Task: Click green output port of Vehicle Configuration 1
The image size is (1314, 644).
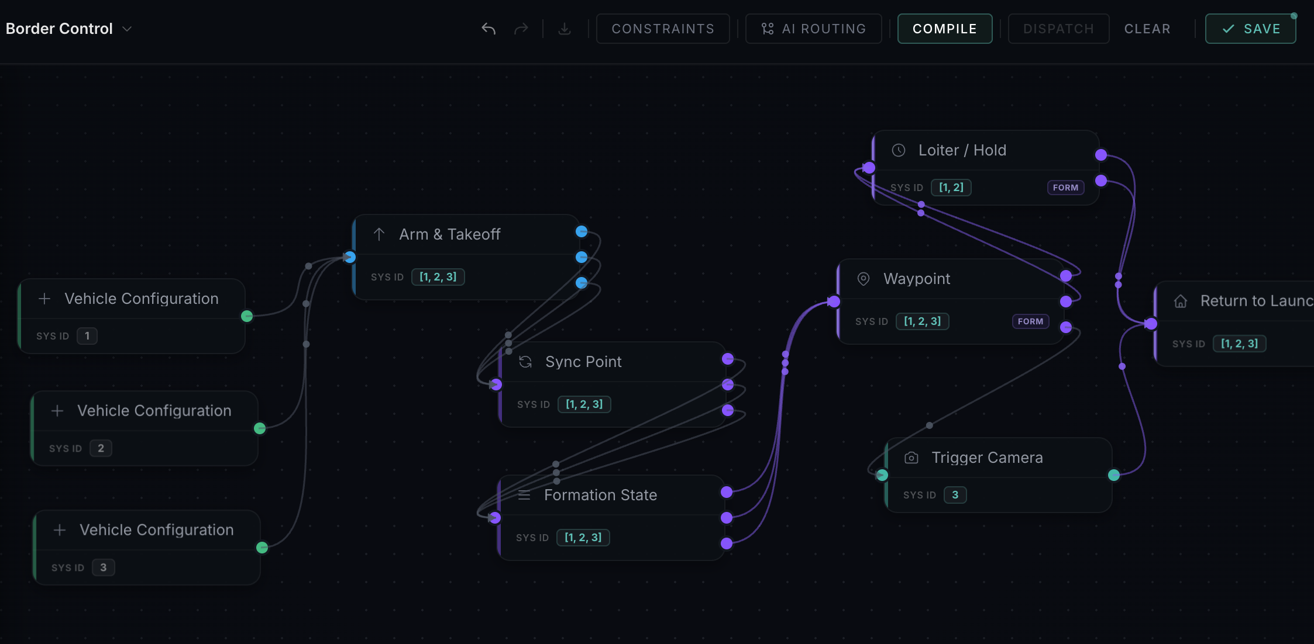Action: 247,316
